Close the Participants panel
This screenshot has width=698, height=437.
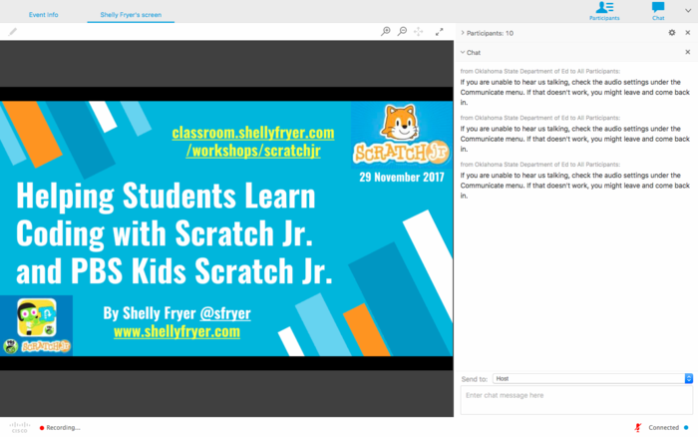click(x=687, y=33)
